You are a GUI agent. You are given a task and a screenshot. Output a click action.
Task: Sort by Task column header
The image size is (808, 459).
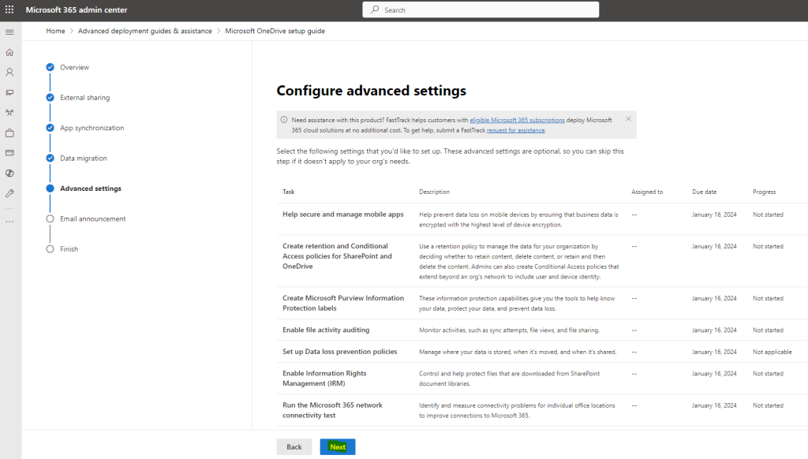(x=288, y=192)
